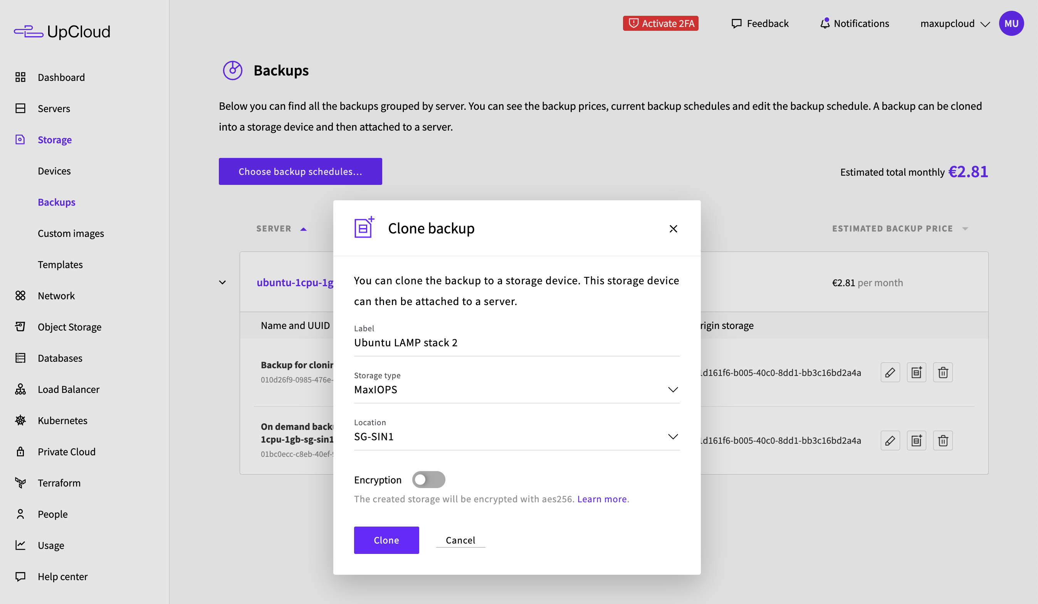Open the Network menu label
1038x604 pixels.
point(56,295)
